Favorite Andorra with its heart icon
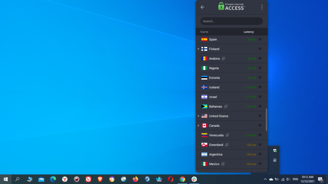Image resolution: width=328 pixels, height=184 pixels. coord(260,59)
